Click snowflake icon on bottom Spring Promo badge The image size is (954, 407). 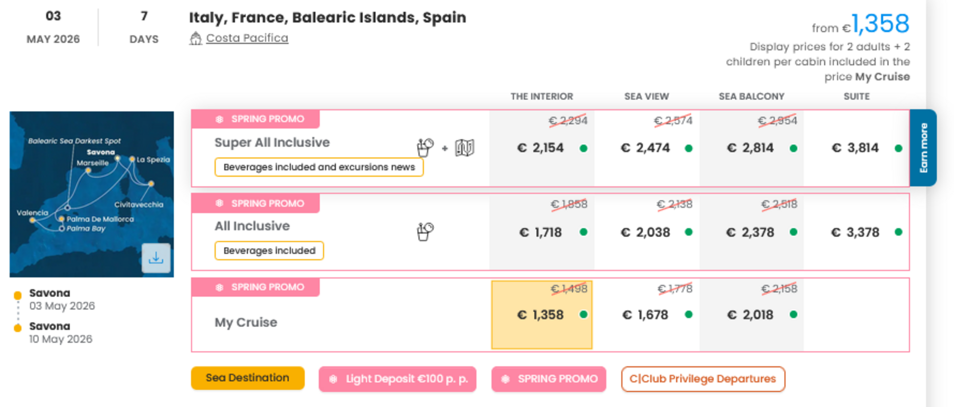pos(505,379)
